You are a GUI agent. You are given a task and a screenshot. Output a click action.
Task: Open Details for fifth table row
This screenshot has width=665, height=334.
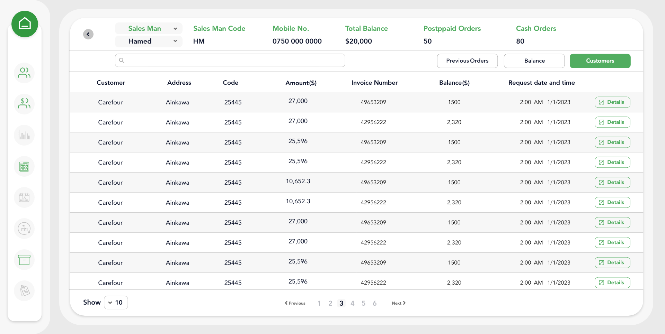[612, 182]
